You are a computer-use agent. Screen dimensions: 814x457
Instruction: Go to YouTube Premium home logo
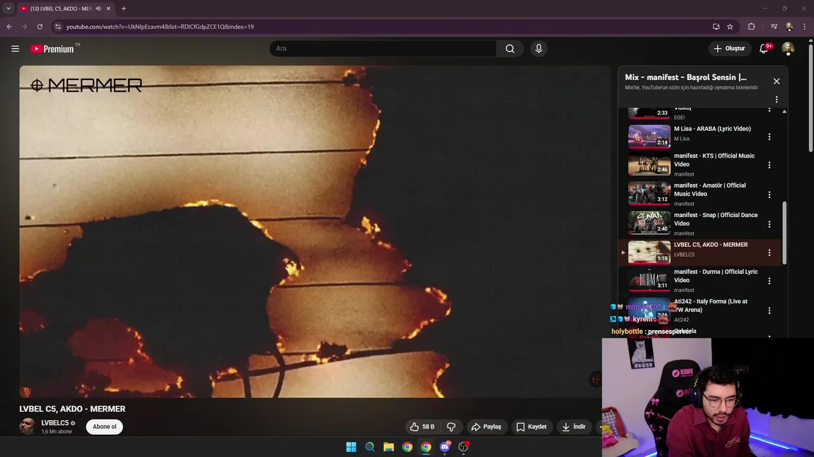coord(53,49)
